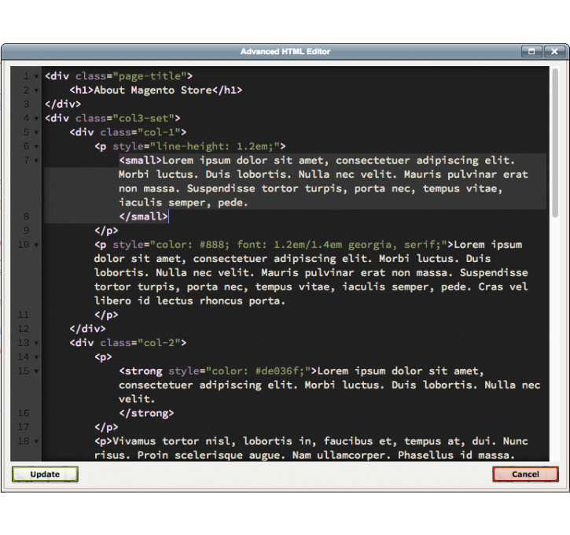
Task: Click "iaculis semper, pede." in highlighted block
Action: click(x=183, y=202)
